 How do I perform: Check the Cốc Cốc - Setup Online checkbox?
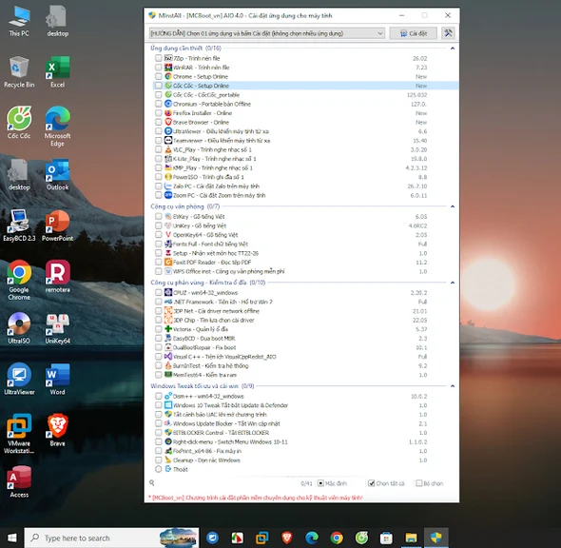pos(159,86)
